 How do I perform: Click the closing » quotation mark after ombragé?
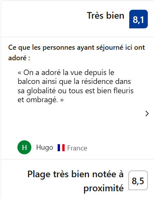point(62,100)
